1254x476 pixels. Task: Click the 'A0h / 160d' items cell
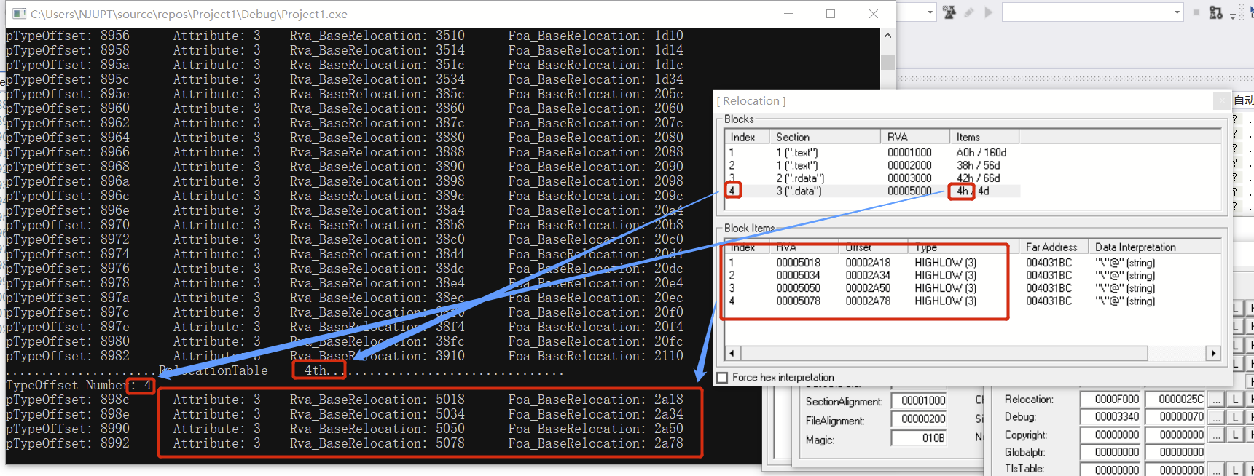(981, 153)
